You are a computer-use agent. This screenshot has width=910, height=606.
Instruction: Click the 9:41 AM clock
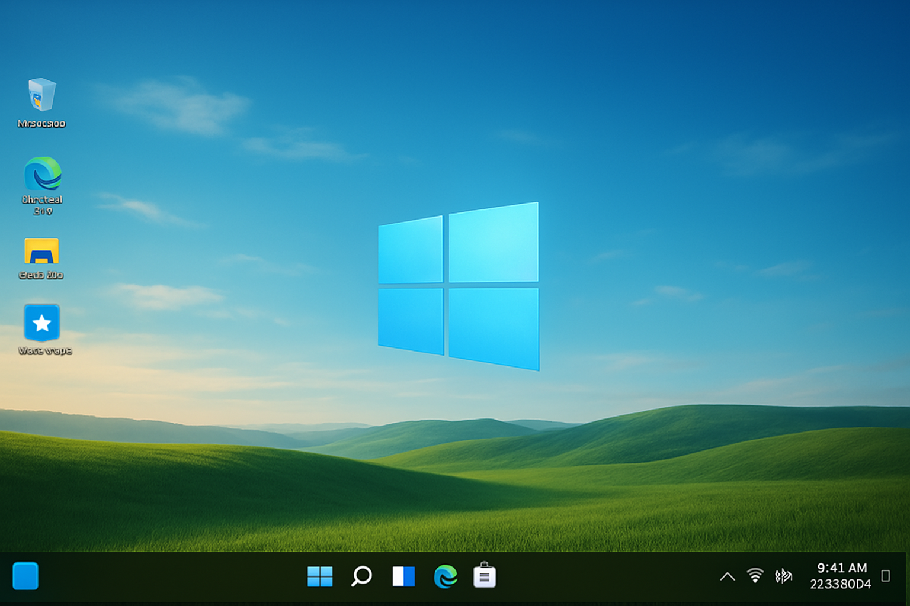pos(842,568)
